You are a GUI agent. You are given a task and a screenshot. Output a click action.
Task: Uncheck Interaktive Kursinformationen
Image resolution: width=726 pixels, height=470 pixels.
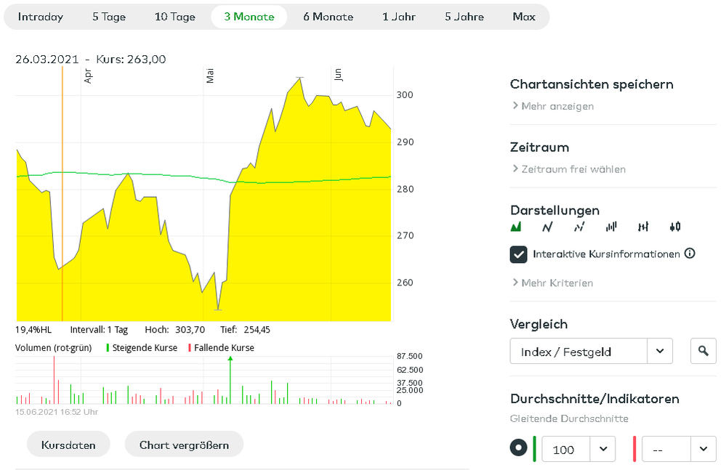[x=518, y=254]
